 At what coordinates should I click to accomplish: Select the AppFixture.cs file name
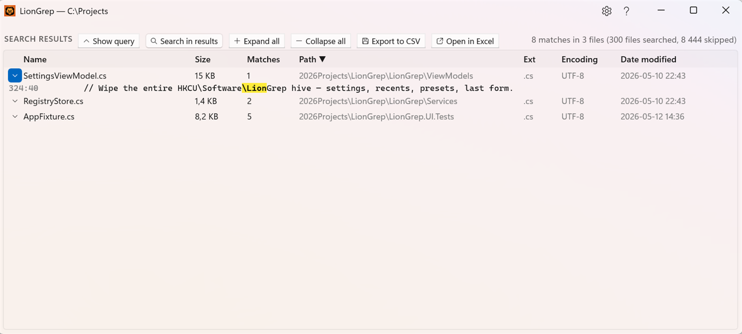49,117
